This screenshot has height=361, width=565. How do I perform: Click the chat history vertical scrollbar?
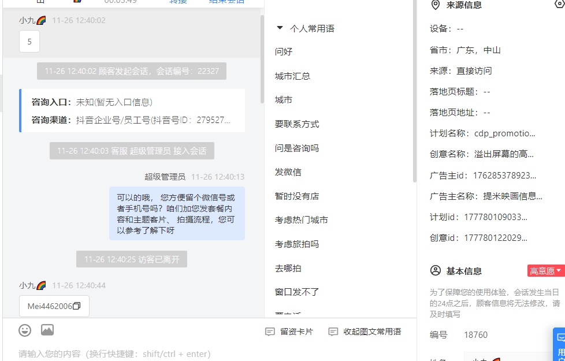coord(262,59)
